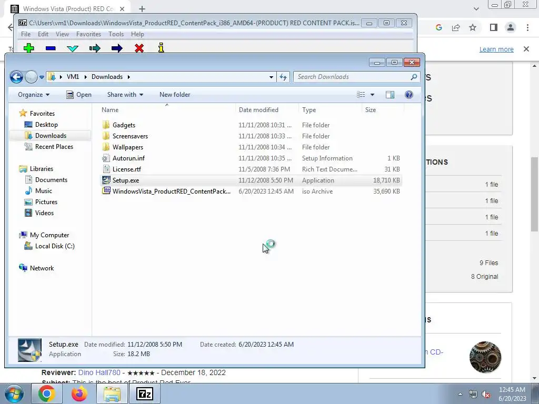Open Windows Start menu orb
This screenshot has height=404, width=539.
click(14, 393)
